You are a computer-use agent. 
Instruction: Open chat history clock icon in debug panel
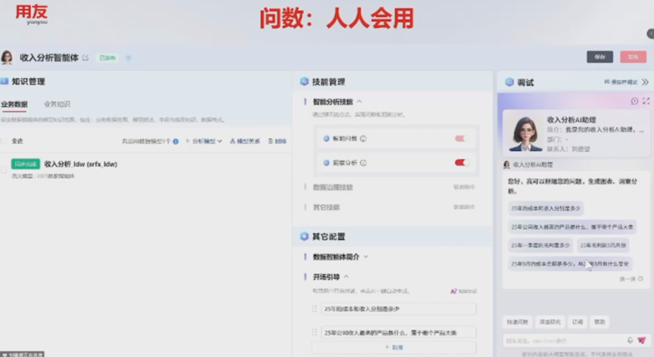click(634, 101)
